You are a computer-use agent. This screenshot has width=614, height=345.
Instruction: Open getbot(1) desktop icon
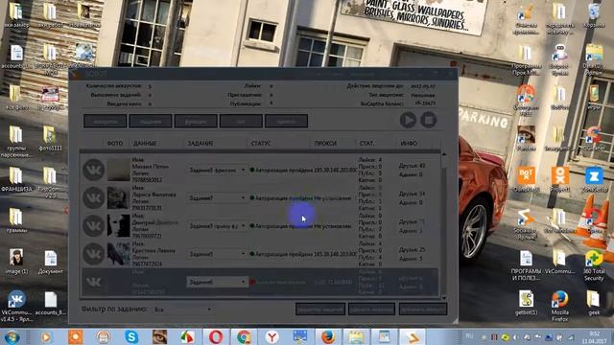(526, 303)
